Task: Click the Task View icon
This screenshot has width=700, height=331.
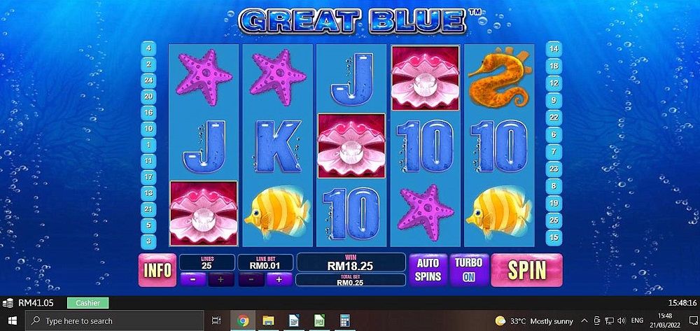Action: pyautogui.click(x=216, y=321)
